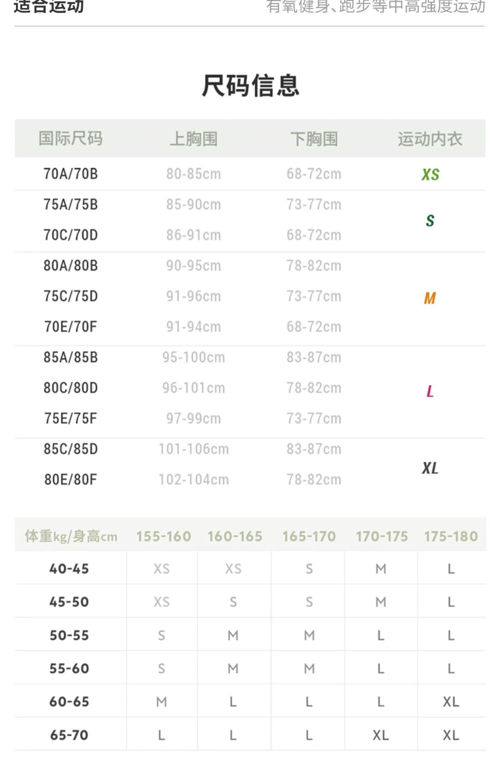Image resolution: width=499 pixels, height=772 pixels.
Task: Select the 155-160 height column header
Action: coord(163,536)
